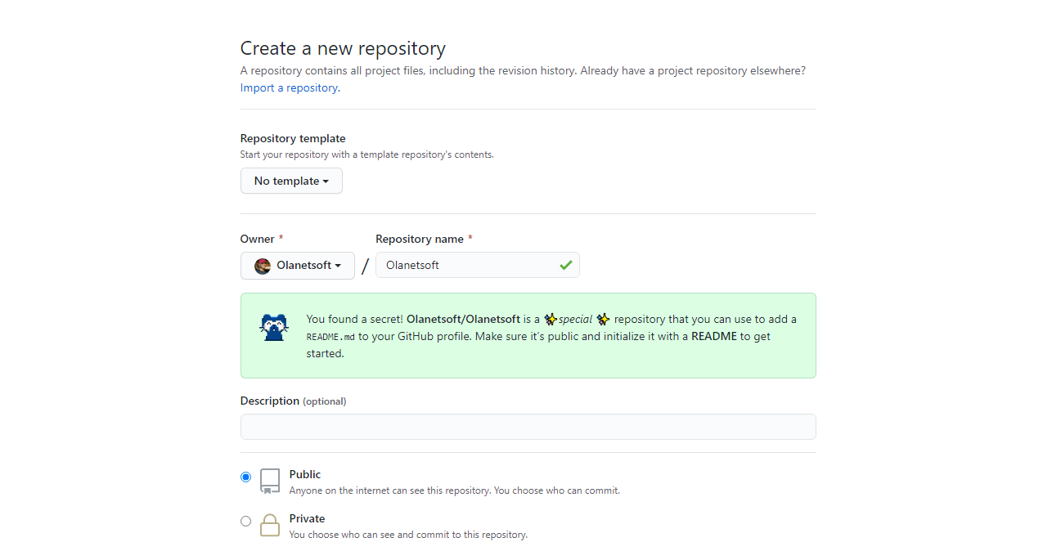Screen dimensions: 1061x551
Task: Focus the Repository name input field
Action: (466, 265)
